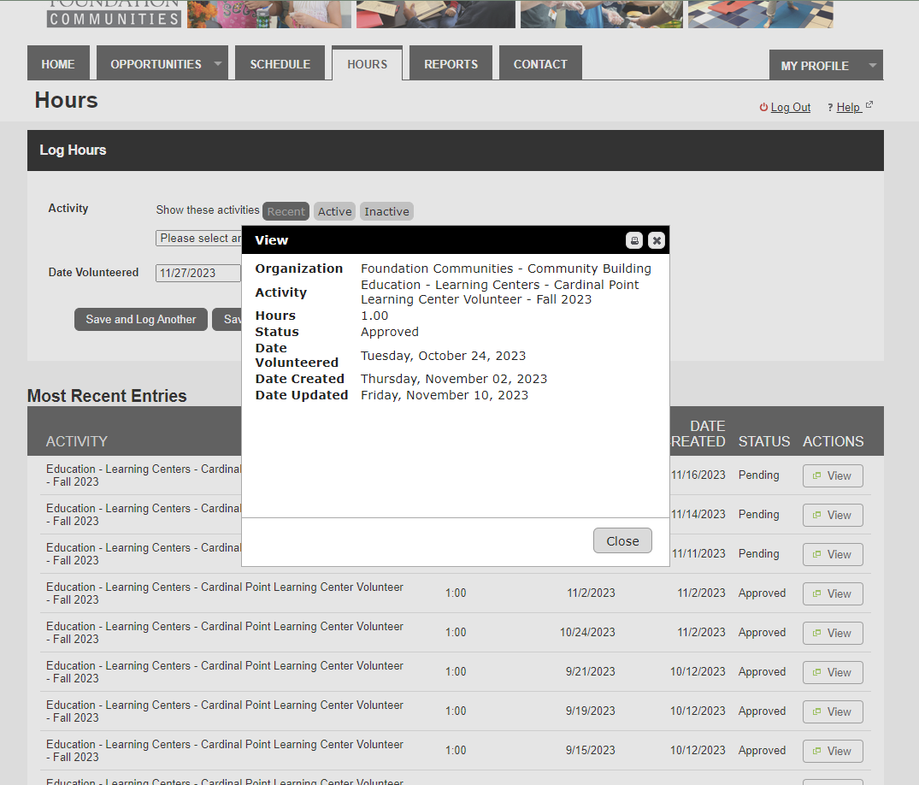Screen dimensions: 919x785
Task: Click the 9/21/2023 volunteered date cell
Action: tap(590, 672)
